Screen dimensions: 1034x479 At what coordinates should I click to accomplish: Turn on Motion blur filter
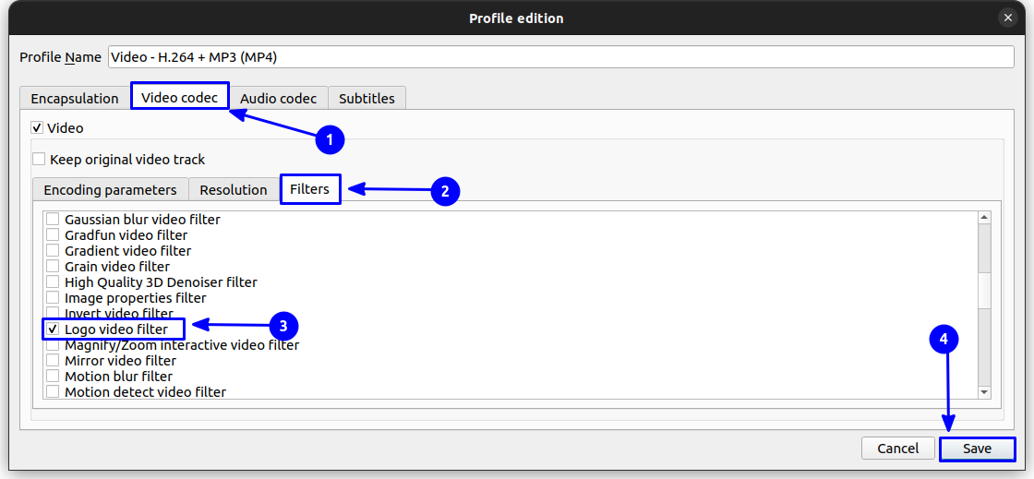click(54, 377)
